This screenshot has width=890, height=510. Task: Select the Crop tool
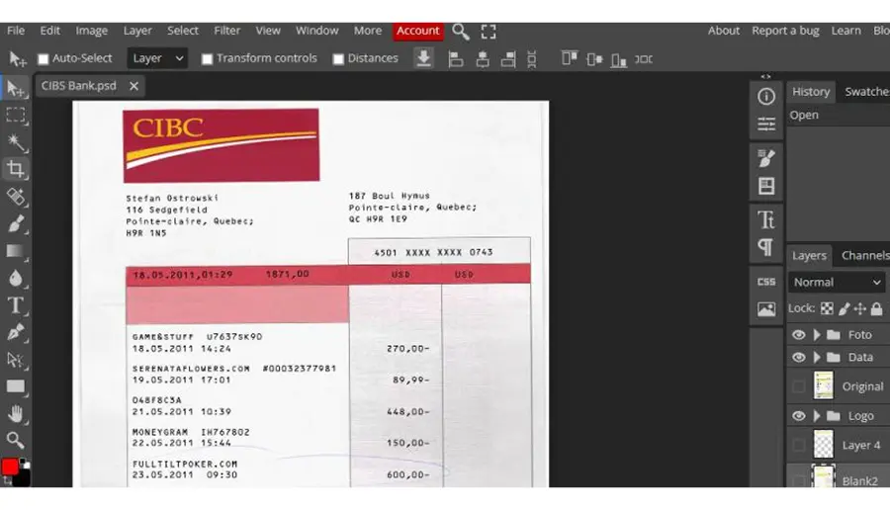(15, 168)
